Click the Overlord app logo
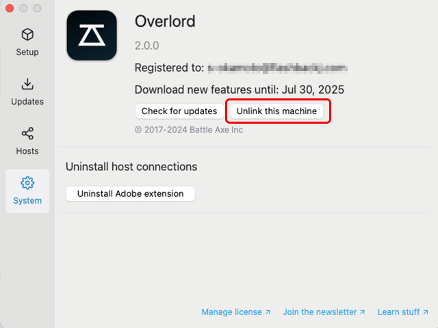The width and height of the screenshot is (438, 328). [x=91, y=36]
